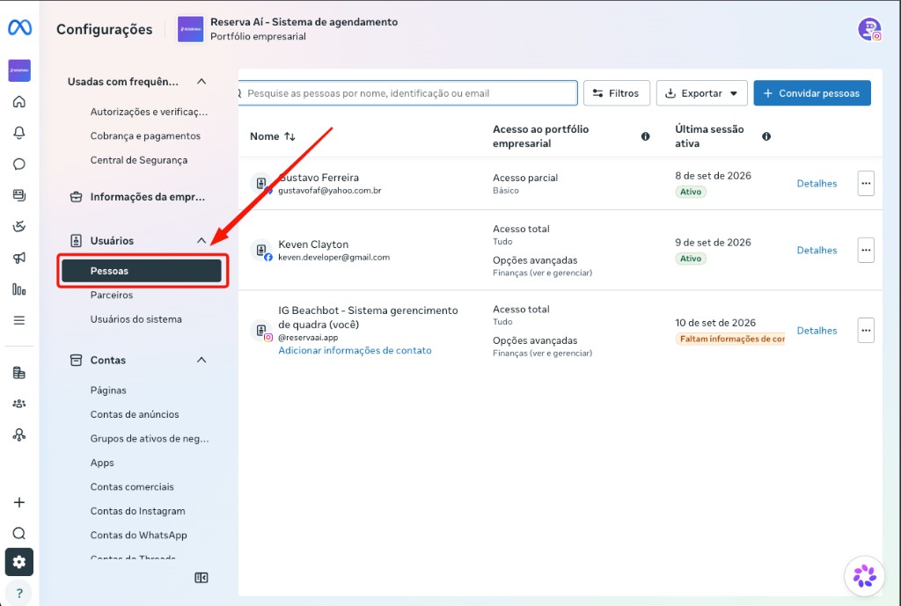Open Páginas under Contas

tap(108, 390)
